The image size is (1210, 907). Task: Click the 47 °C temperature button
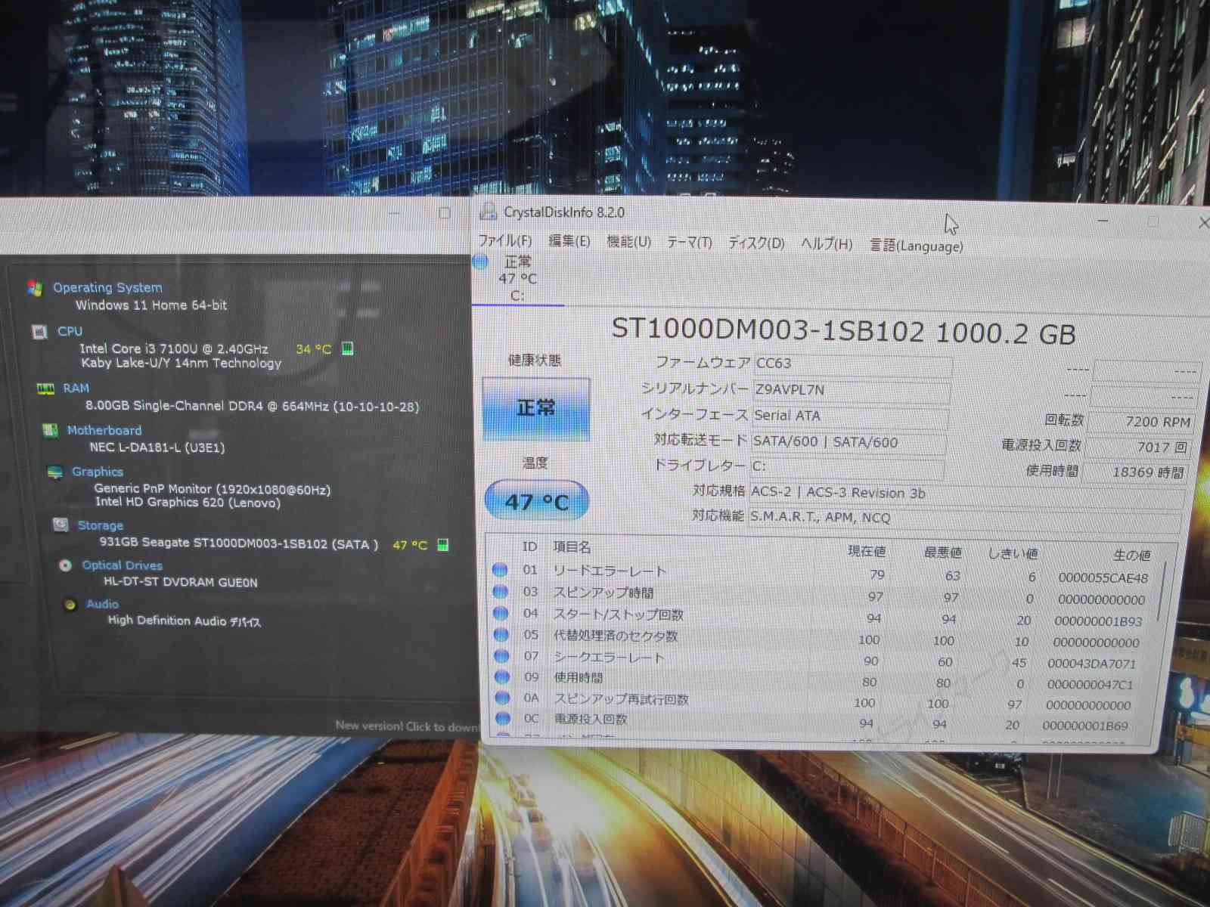[536, 501]
